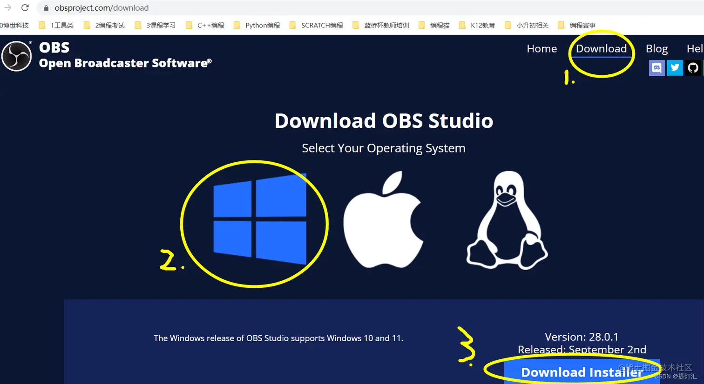Image resolution: width=704 pixels, height=384 pixels.
Task: Click the OBS Open Broadcaster Software title
Action: [125, 55]
